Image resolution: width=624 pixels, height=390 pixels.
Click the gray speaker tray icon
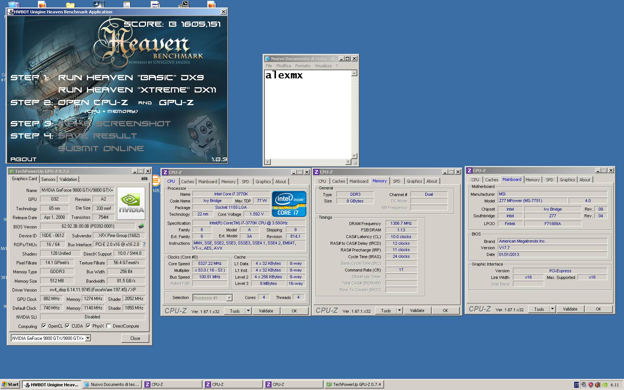(584, 385)
